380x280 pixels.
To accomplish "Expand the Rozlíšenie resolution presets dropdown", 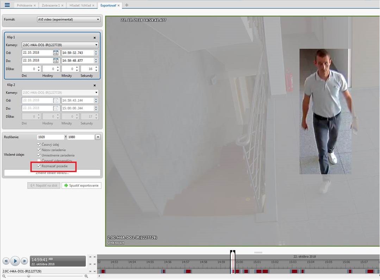I will pyautogui.click(x=98, y=137).
